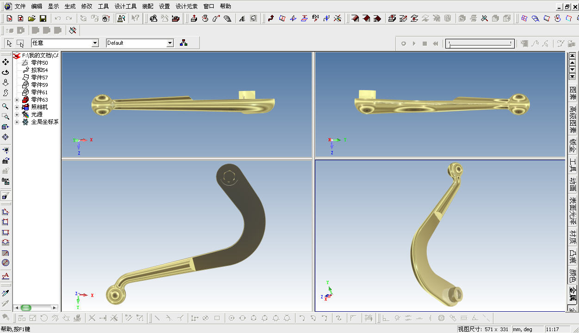Open the 材质 catalog tab
The width and height of the screenshot is (579, 333).
click(x=573, y=237)
